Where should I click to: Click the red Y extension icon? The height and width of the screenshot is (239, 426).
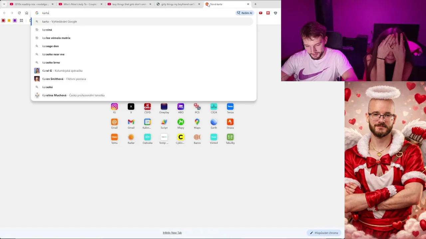(x=268, y=13)
